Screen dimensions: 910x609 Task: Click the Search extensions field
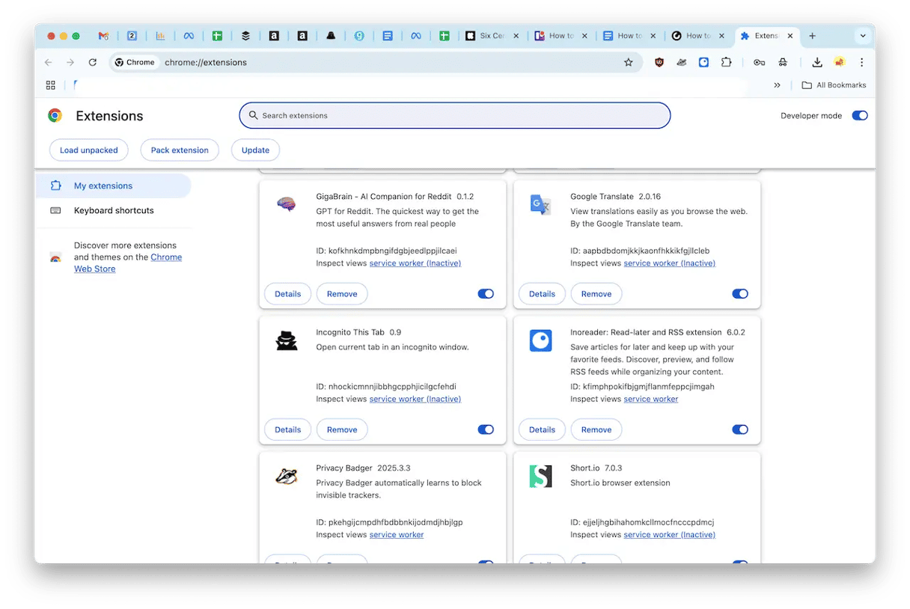pyautogui.click(x=454, y=116)
